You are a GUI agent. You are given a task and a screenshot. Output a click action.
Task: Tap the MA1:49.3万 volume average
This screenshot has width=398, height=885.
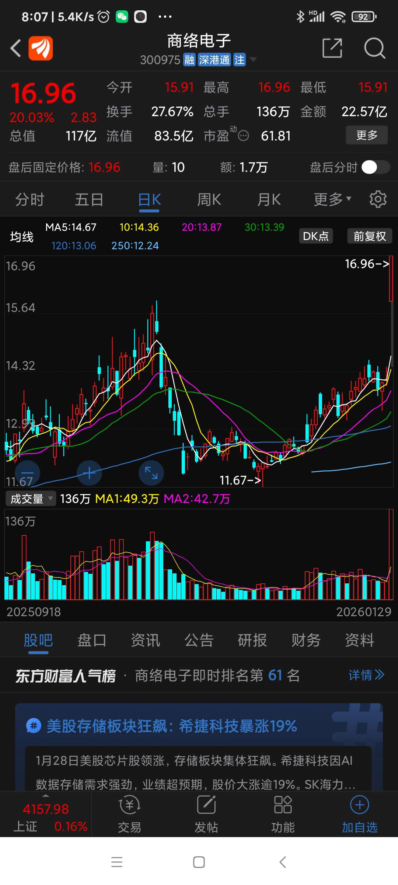127,499
